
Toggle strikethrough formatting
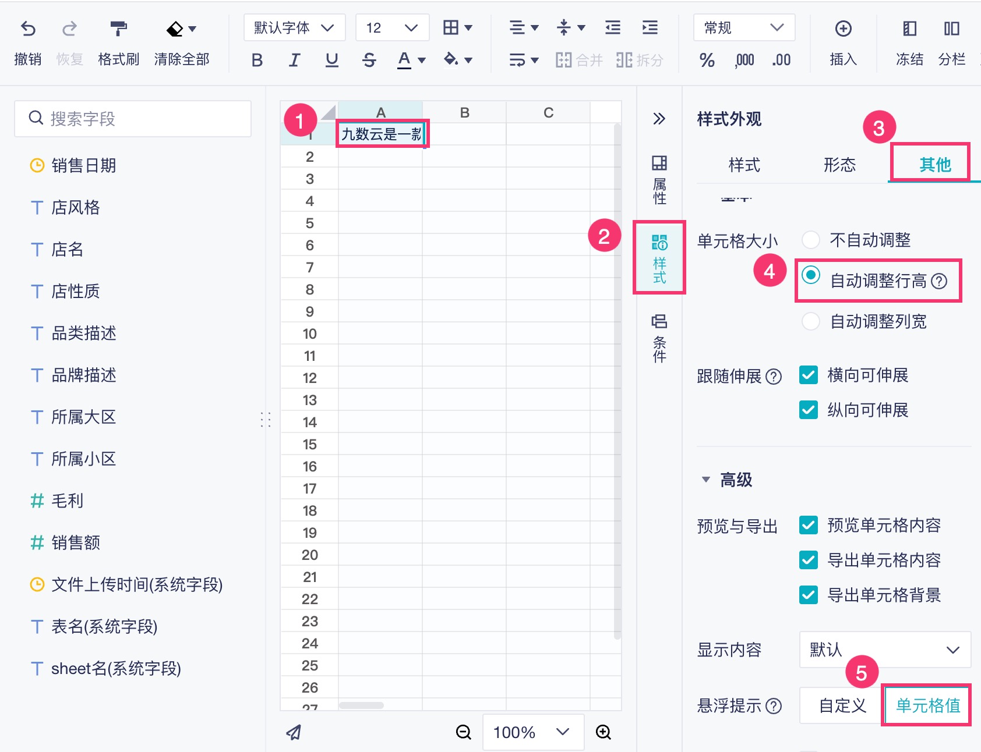click(369, 60)
